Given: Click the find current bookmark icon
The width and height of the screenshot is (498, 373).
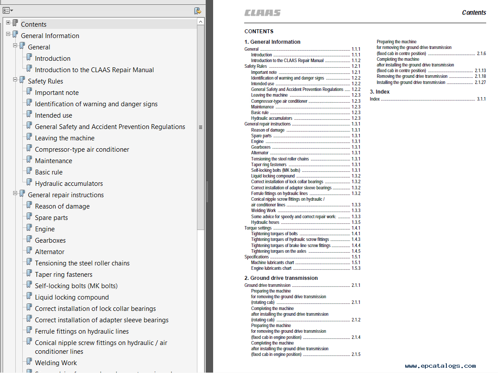Looking at the screenshot, I should [x=197, y=11].
